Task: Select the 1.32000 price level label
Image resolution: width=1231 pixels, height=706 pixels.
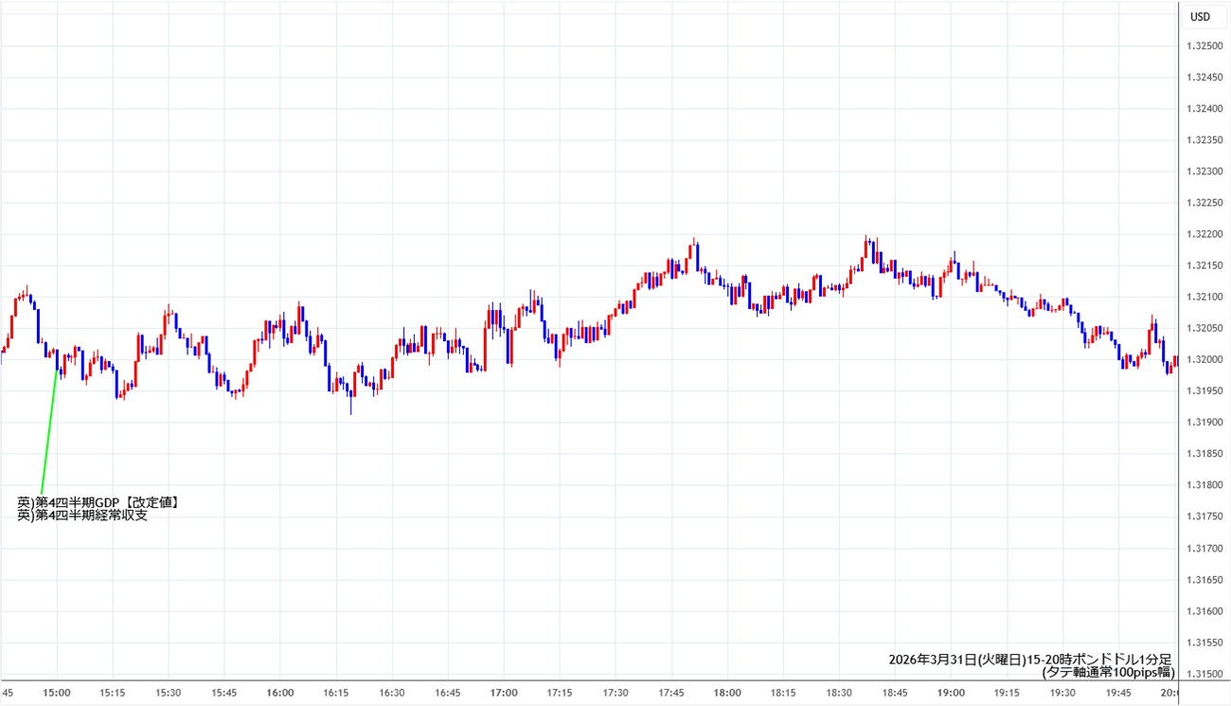Action: 1204,360
